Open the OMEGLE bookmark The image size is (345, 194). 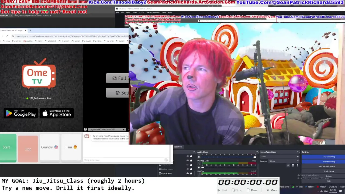click(x=28, y=41)
